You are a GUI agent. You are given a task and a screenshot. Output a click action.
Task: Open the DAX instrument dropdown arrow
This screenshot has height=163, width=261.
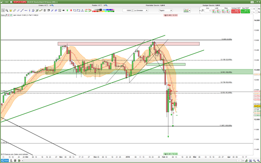click(x=4, y=2)
